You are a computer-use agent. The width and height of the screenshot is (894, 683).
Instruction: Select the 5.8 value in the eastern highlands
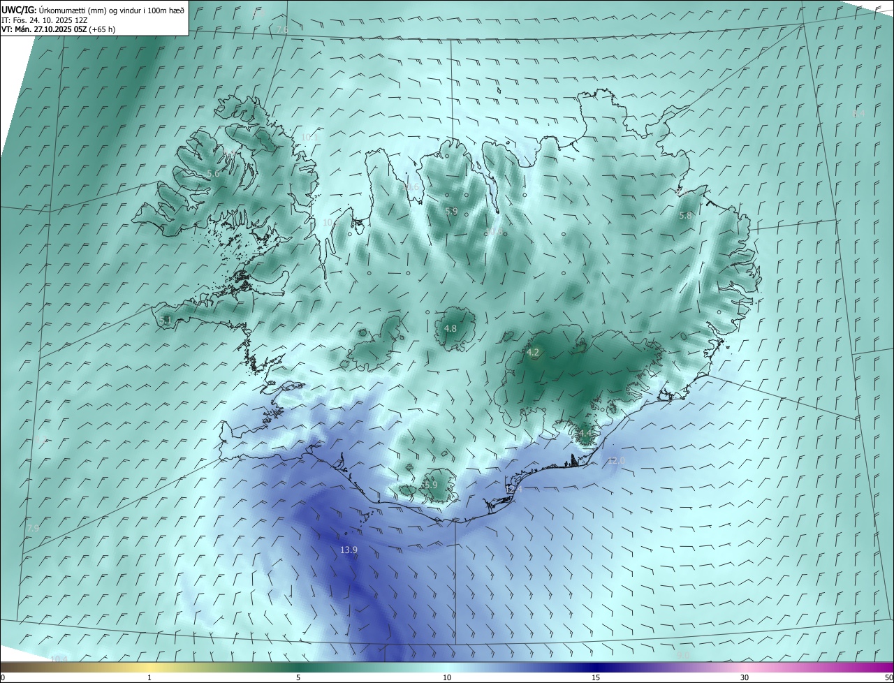coord(685,216)
